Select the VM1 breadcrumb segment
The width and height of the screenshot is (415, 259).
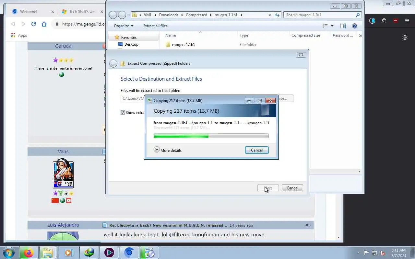[148, 15]
